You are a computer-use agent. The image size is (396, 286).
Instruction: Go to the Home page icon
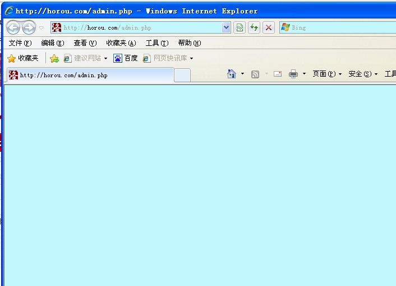point(232,74)
